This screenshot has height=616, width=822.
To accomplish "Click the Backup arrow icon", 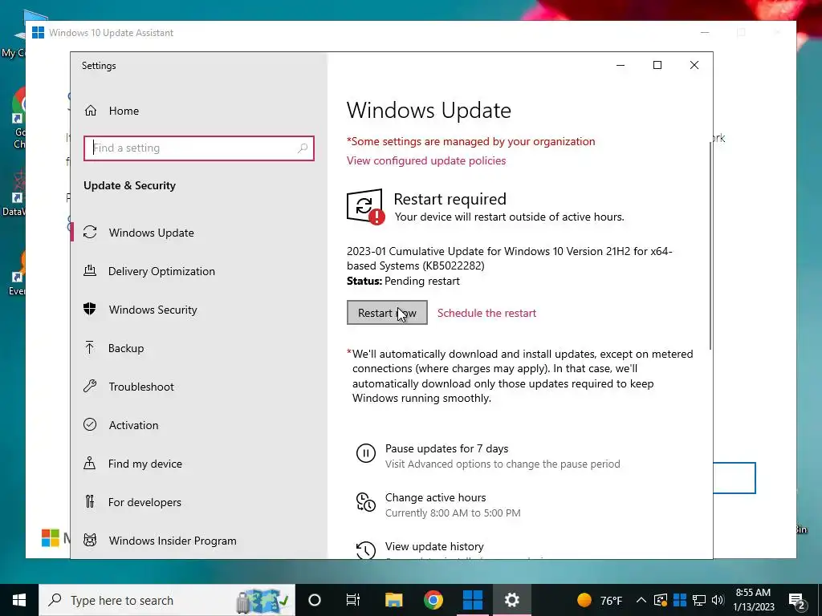I will [x=90, y=348].
